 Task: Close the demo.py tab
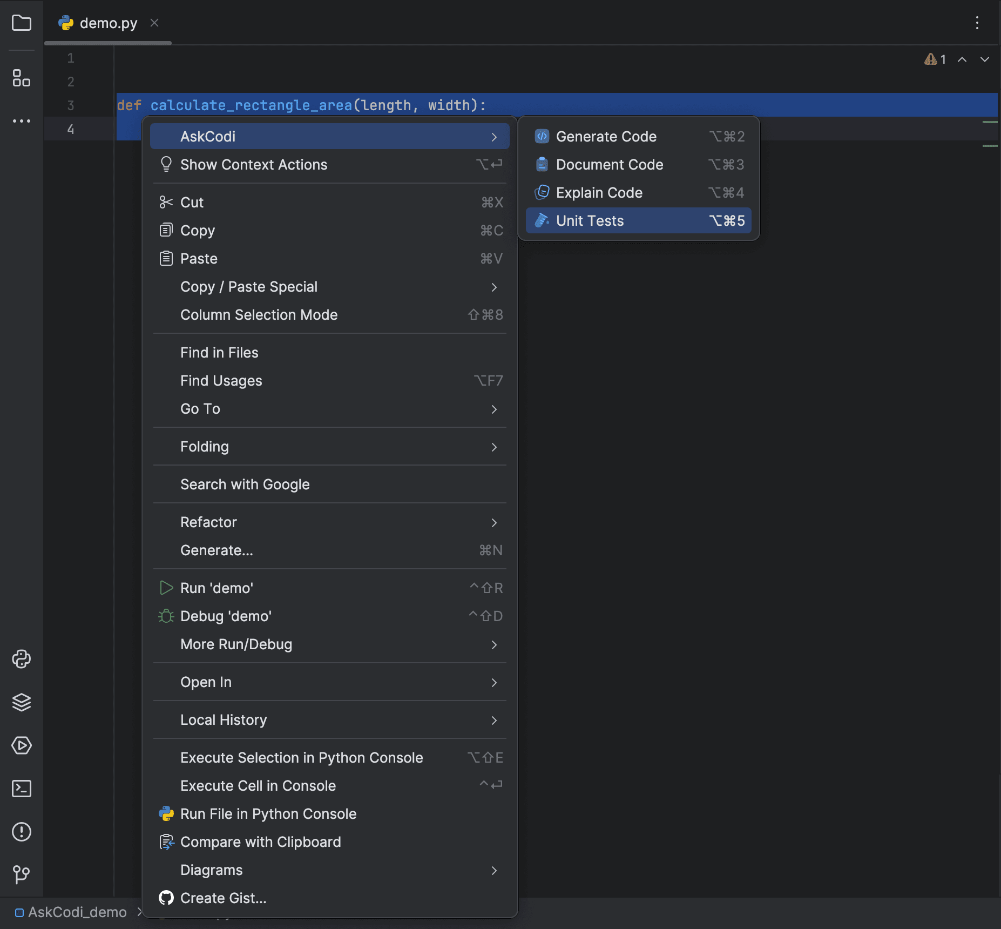click(154, 23)
